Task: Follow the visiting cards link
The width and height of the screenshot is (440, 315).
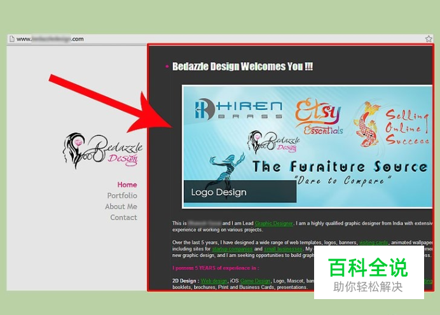Action: click(x=373, y=242)
